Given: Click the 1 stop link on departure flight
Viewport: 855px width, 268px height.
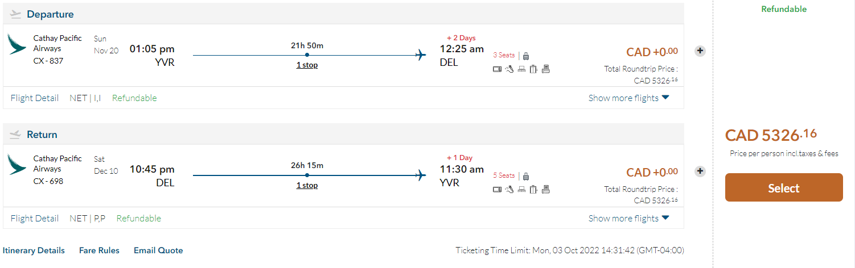Looking at the screenshot, I should click(x=307, y=65).
